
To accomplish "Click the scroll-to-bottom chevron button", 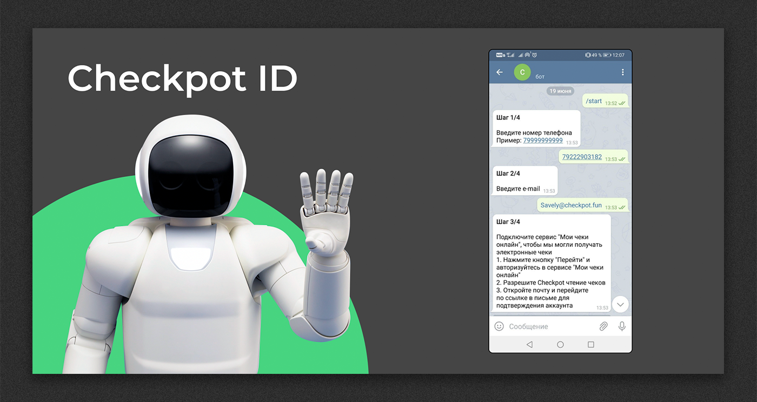I will [x=620, y=305].
